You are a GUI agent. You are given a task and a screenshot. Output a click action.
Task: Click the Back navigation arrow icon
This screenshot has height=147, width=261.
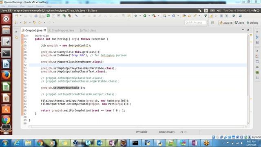pyautogui.click(x=40, y=22)
